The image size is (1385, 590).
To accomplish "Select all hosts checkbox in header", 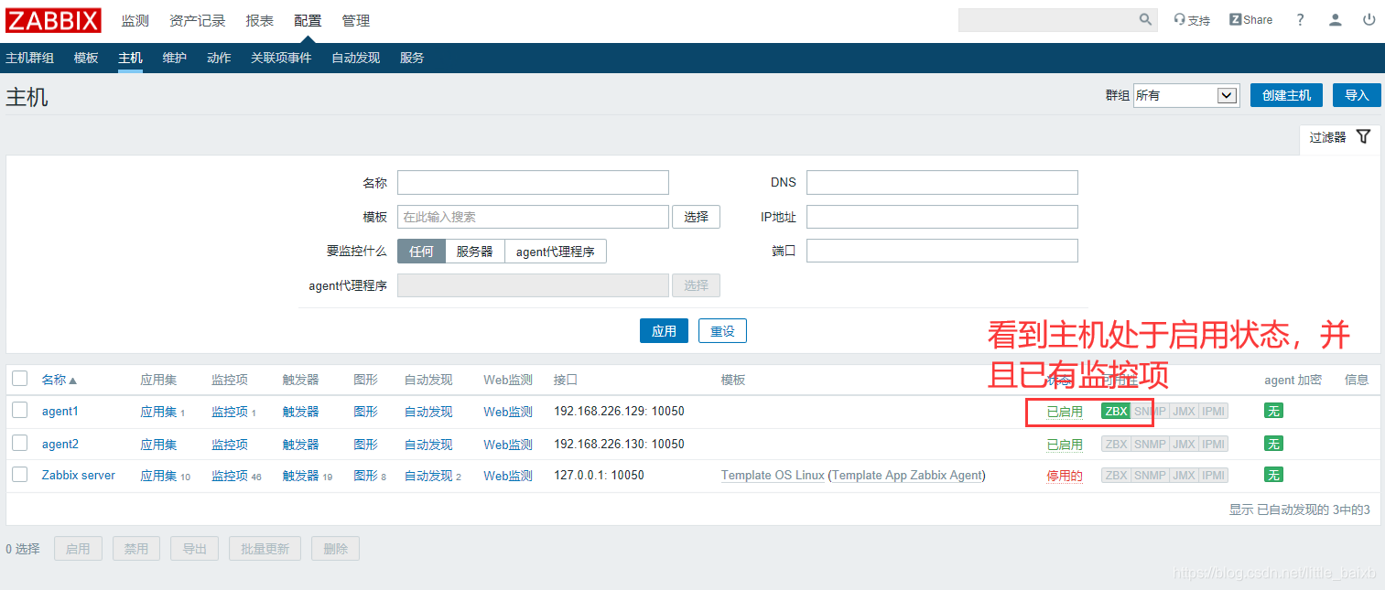I will [20, 379].
